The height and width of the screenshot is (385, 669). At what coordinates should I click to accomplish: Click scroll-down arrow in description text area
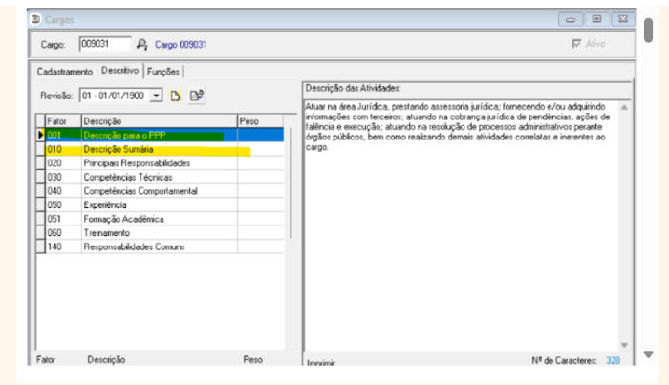click(625, 344)
